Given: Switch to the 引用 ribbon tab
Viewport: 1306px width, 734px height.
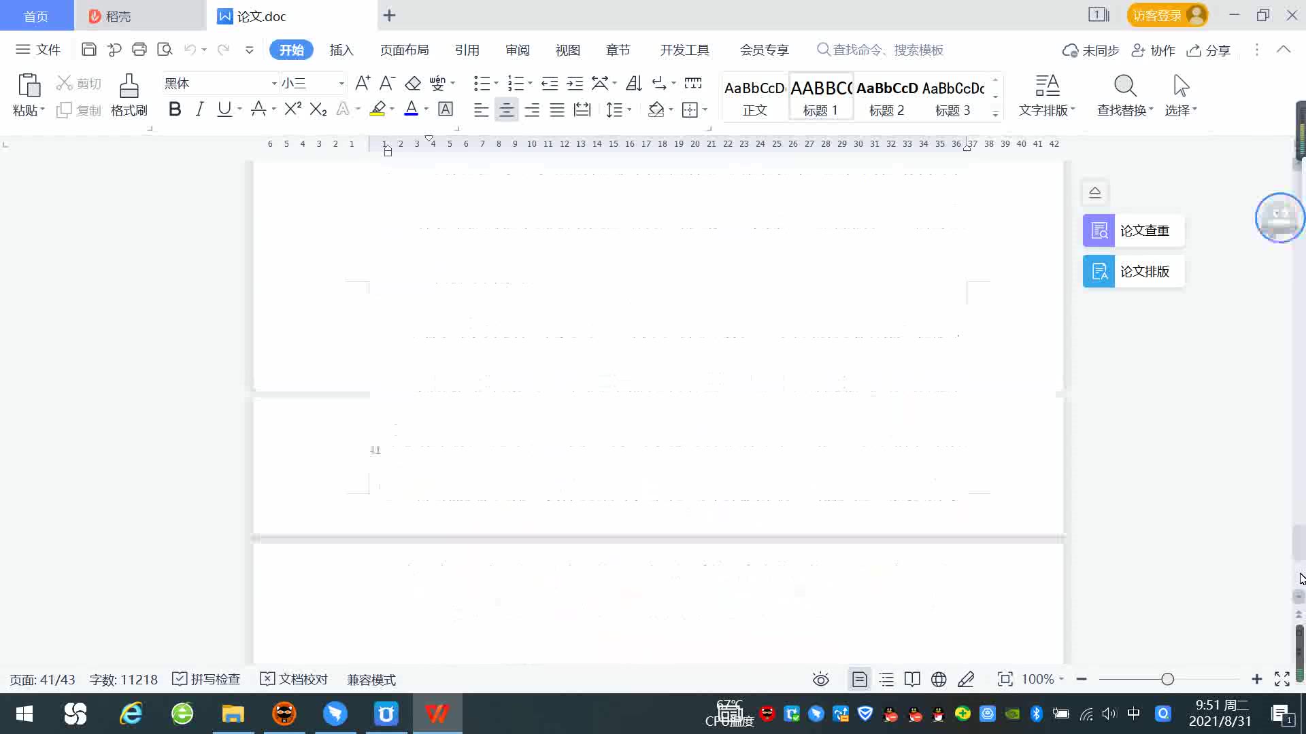Looking at the screenshot, I should [x=467, y=50].
